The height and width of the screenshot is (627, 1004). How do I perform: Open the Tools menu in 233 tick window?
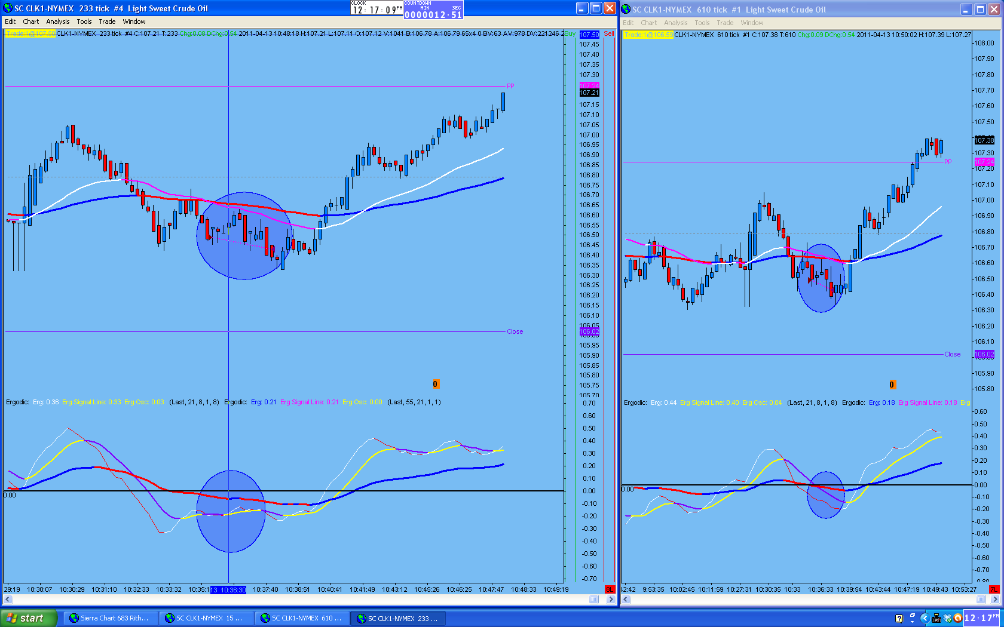(x=84, y=21)
